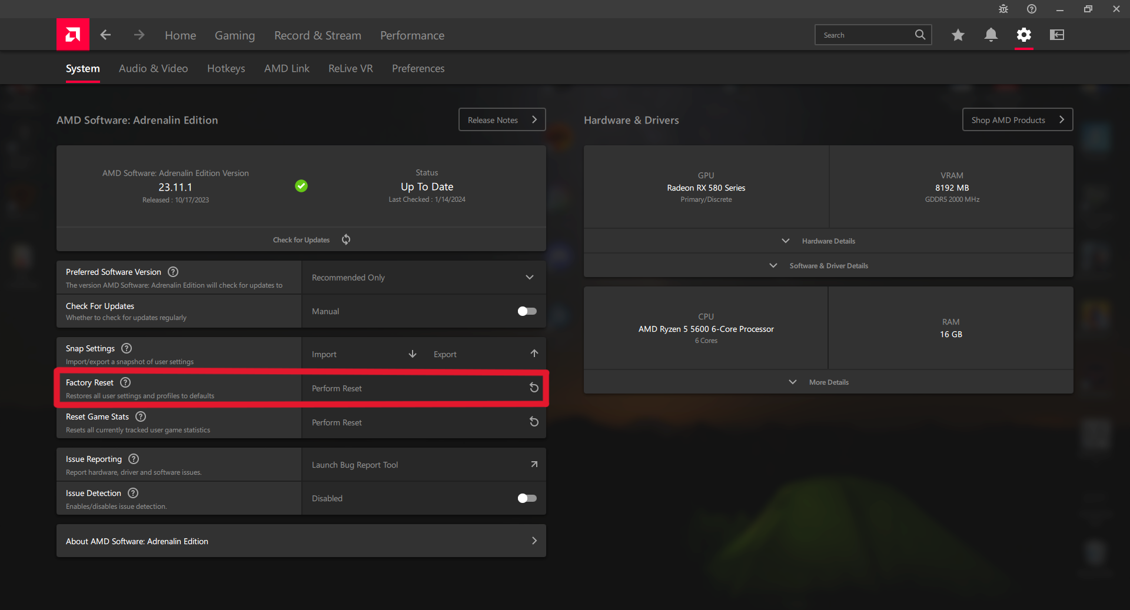This screenshot has height=610, width=1130.
Task: Show help for Snap Settings
Action: point(127,348)
